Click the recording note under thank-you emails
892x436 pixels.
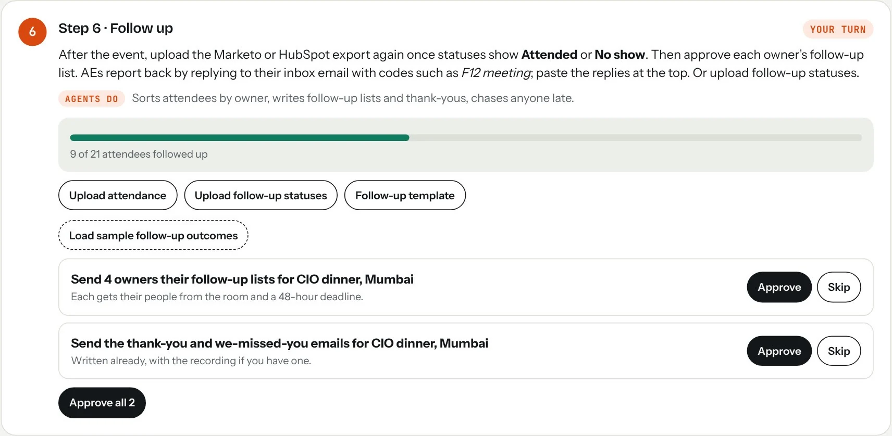point(191,361)
